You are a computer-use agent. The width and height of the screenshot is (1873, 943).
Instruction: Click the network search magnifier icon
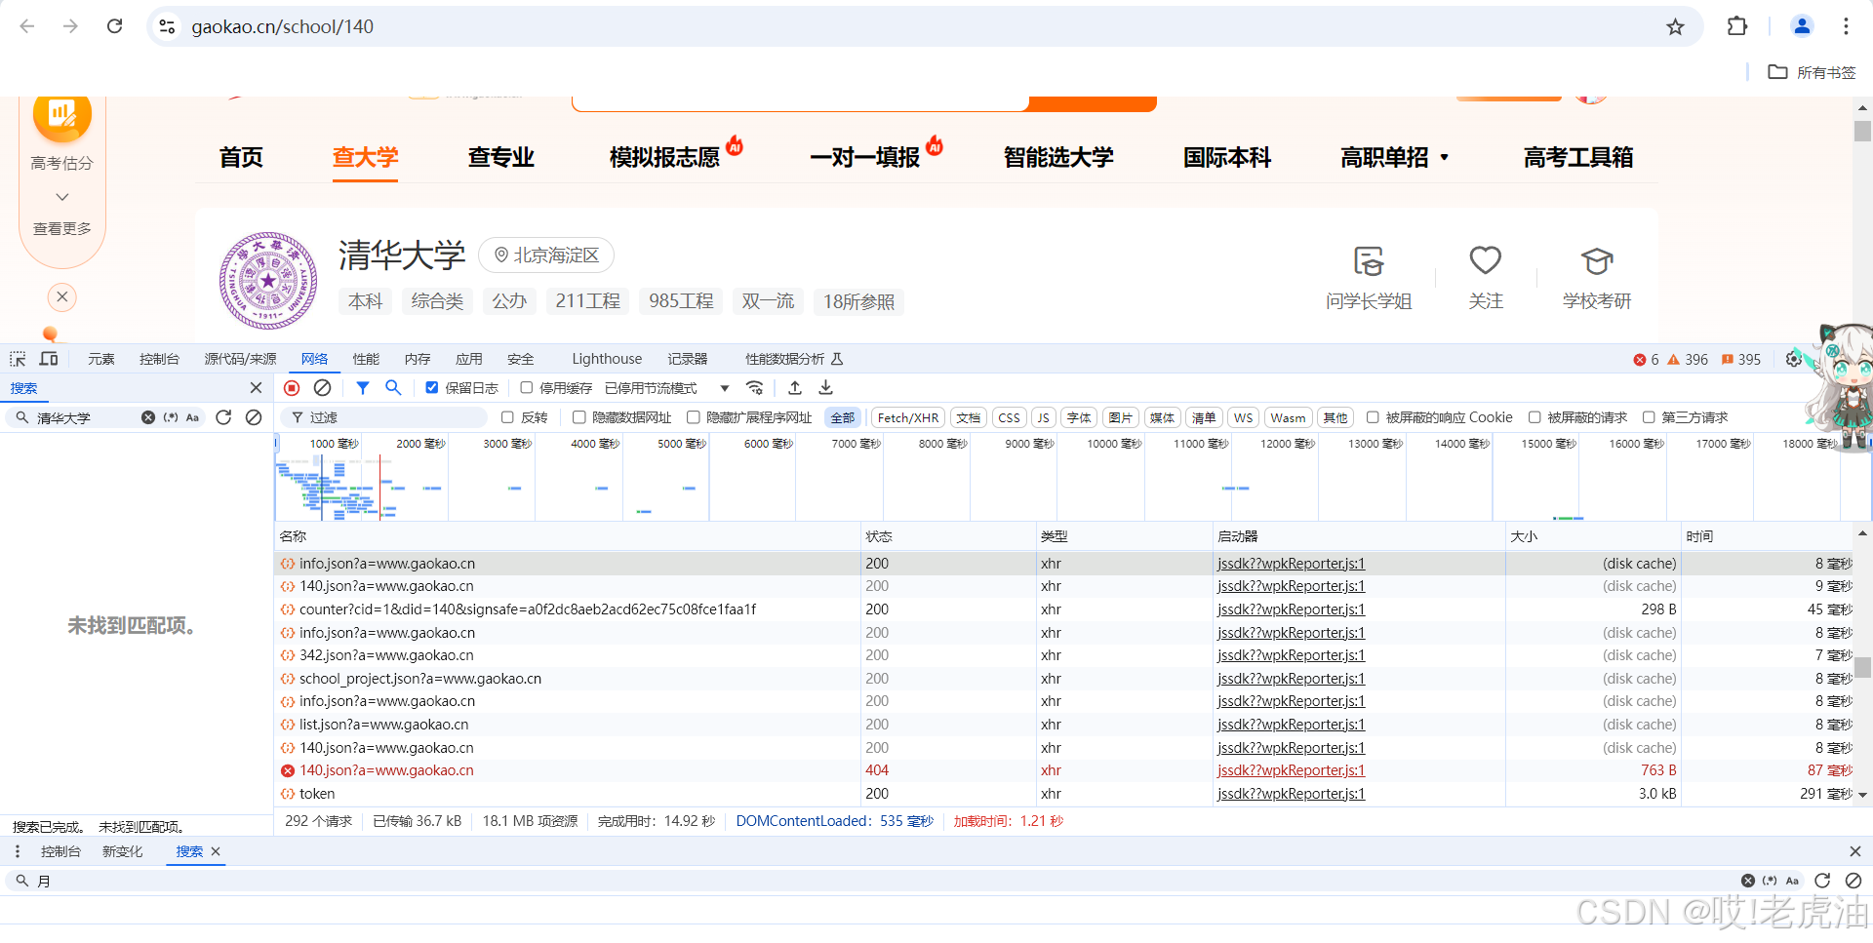393,388
